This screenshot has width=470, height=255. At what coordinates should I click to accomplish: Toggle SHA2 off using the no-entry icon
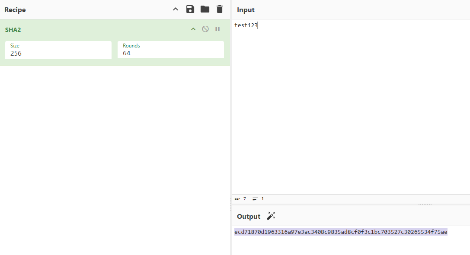[x=205, y=29]
